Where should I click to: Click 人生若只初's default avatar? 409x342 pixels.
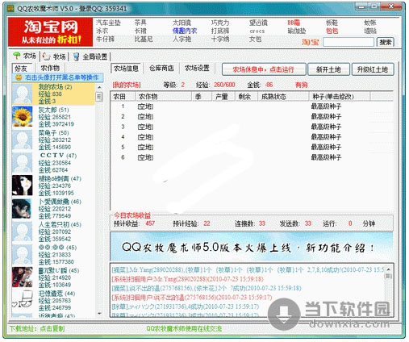[x=23, y=231]
